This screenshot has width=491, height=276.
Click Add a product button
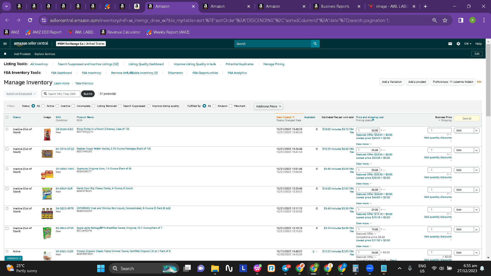tap(417, 82)
